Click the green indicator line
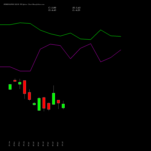This screenshot has height=151, width=151. [x=60, y=36]
